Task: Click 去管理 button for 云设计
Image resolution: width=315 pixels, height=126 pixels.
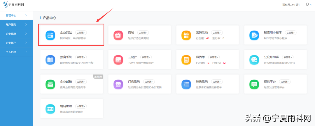Action: click(146, 57)
